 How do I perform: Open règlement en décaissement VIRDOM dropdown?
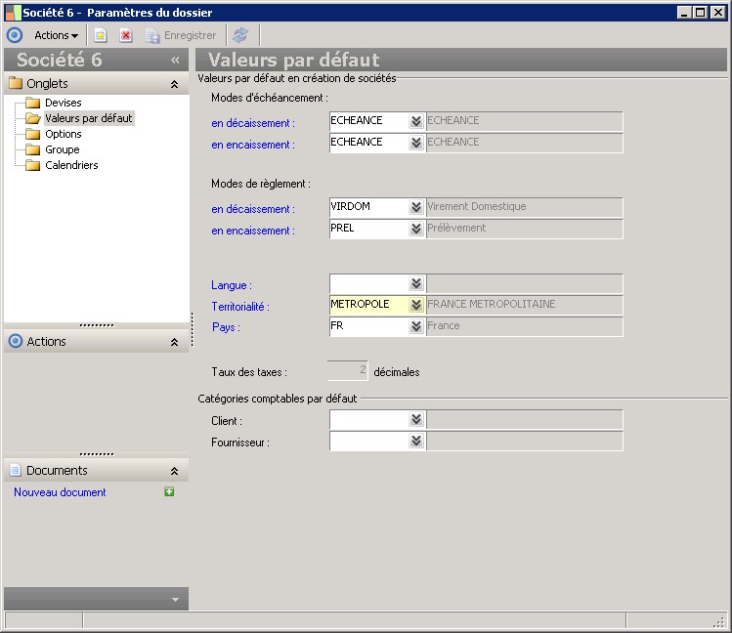pos(416,207)
